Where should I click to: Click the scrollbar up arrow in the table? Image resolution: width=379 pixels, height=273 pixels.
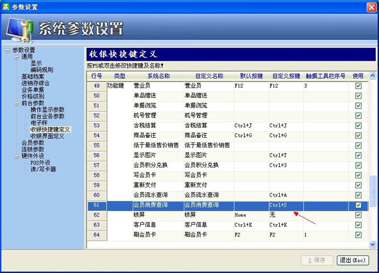coord(372,76)
